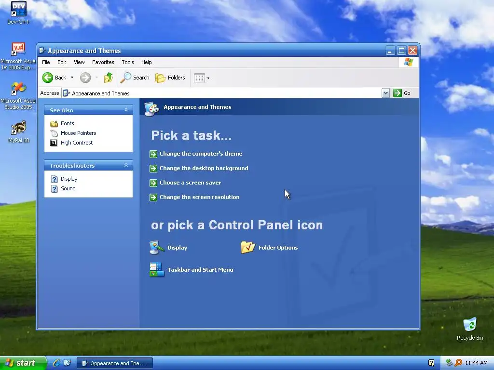Viewport: 494px width, 370px height.
Task: Click arrow icon beside Choose a screen saver
Action: tap(153, 183)
